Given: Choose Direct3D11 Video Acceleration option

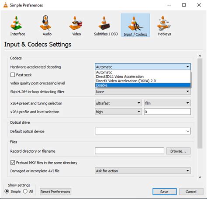Looking at the screenshot, I should pos(143,77).
